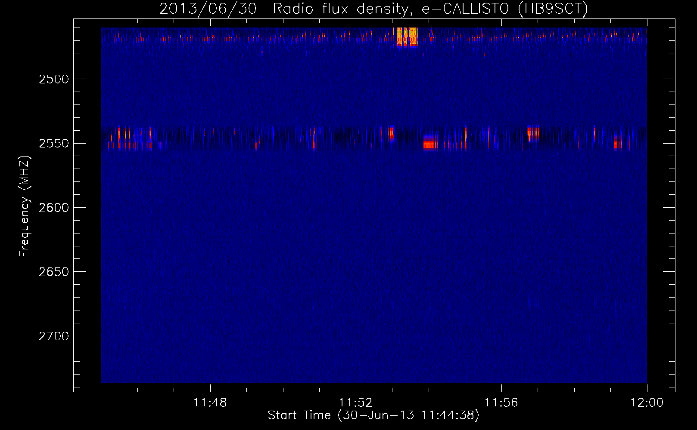Click the 2550 frequency tick label
The height and width of the screenshot is (430, 697).
click(x=54, y=143)
